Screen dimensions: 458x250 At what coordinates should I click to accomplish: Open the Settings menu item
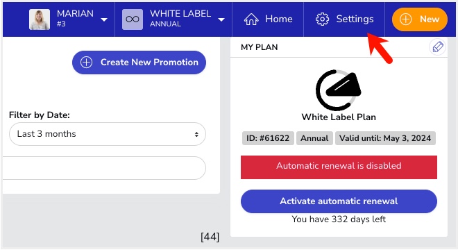coord(344,19)
